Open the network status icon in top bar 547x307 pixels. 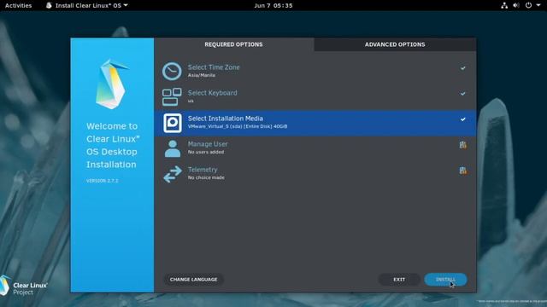click(x=504, y=5)
